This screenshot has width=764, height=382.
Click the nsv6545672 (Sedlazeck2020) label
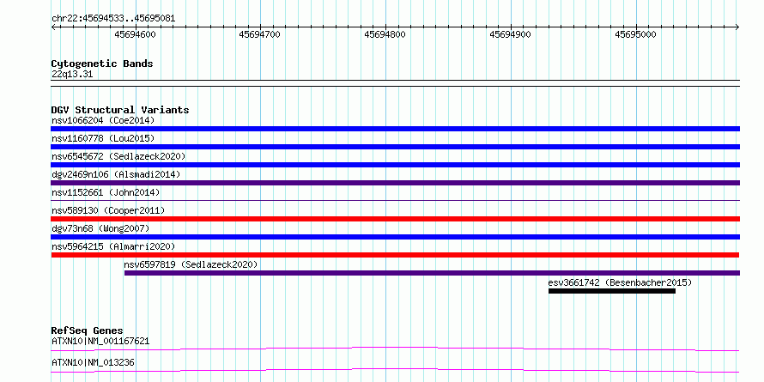pyautogui.click(x=118, y=156)
